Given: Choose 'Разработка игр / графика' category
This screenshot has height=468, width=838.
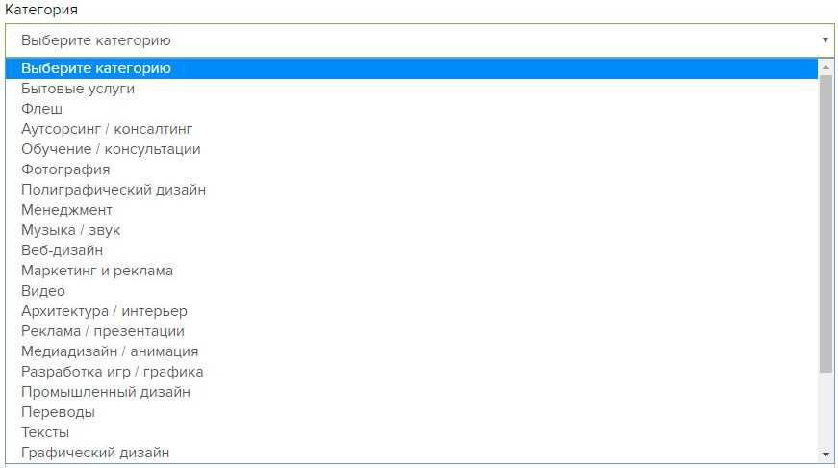Looking at the screenshot, I should tap(113, 372).
